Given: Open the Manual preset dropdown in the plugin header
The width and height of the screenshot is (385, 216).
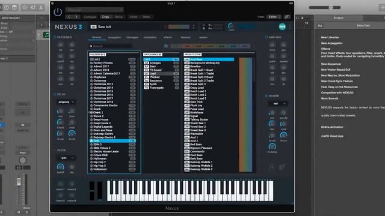Looking at the screenshot, I should click(94, 10).
